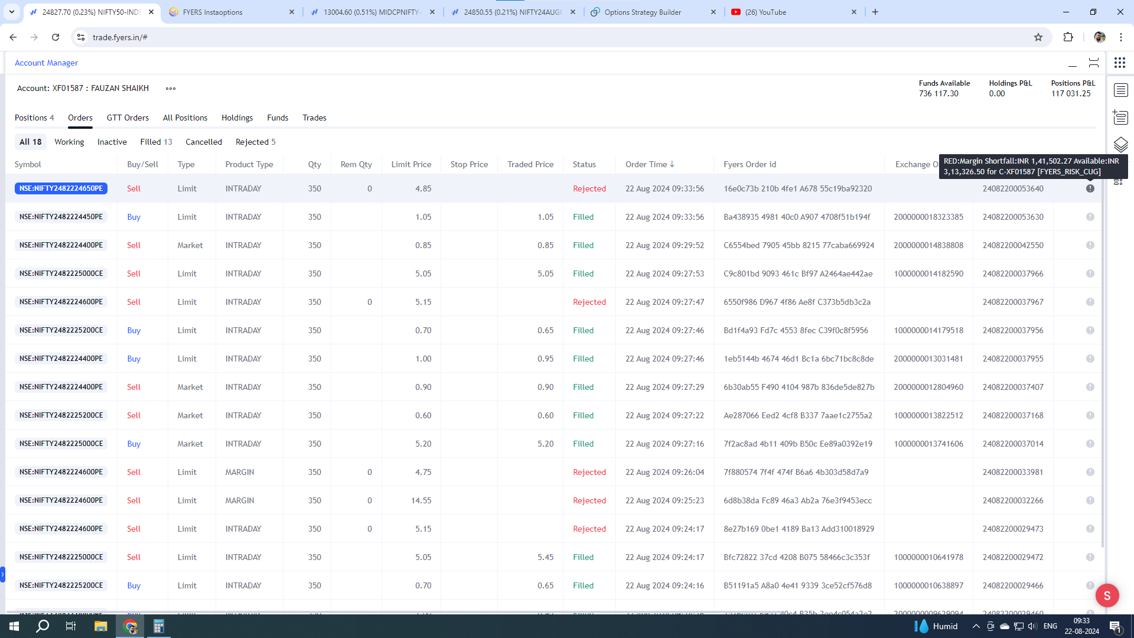
Task: Open Chrome extensions icon
Action: coord(1068,37)
